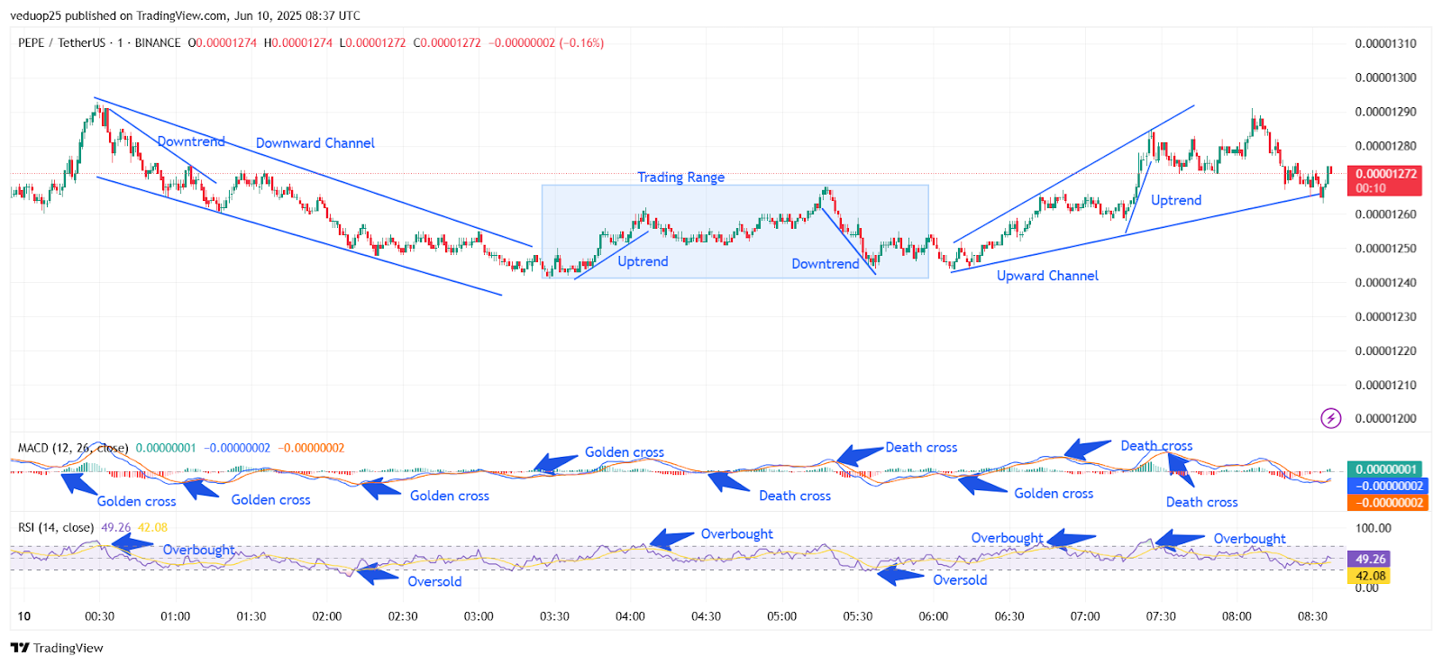Click the open value O0.00001274 in header
Image resolution: width=1442 pixels, height=665 pixels.
pos(223,42)
